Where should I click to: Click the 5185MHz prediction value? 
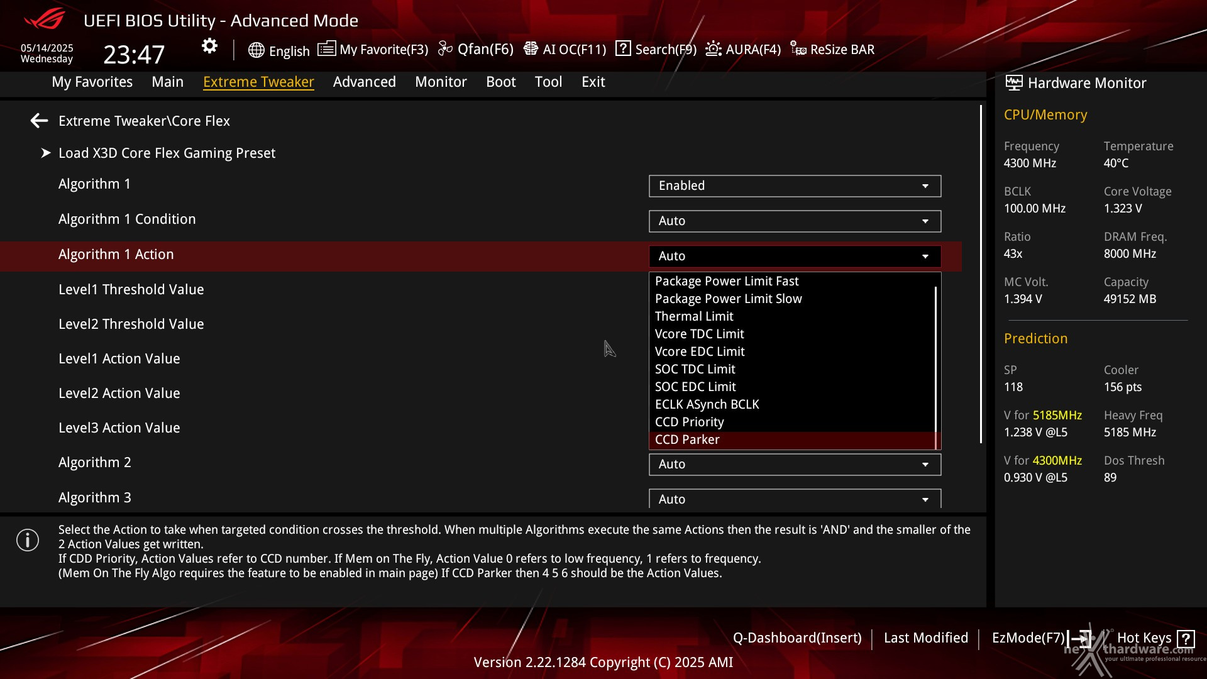pyautogui.click(x=1057, y=416)
